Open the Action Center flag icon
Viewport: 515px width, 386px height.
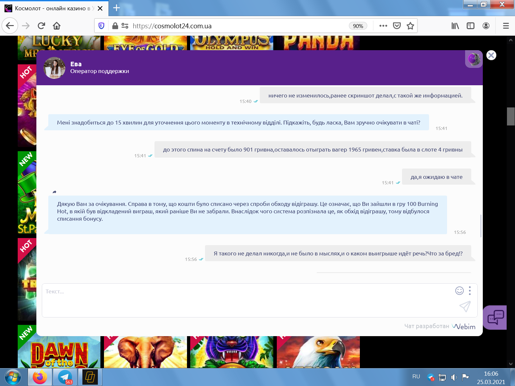click(465, 377)
